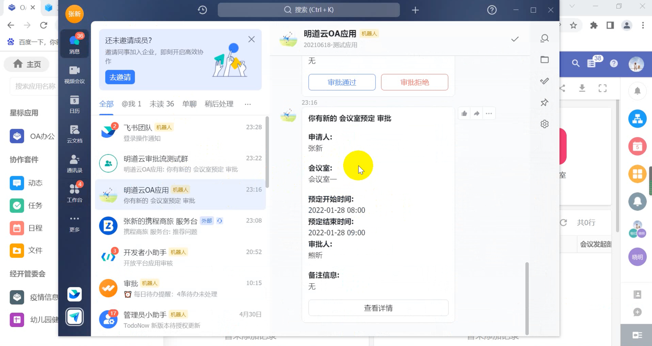652x346 pixels.
Task: Click the plus icon beside the search bar
Action: pyautogui.click(x=415, y=10)
